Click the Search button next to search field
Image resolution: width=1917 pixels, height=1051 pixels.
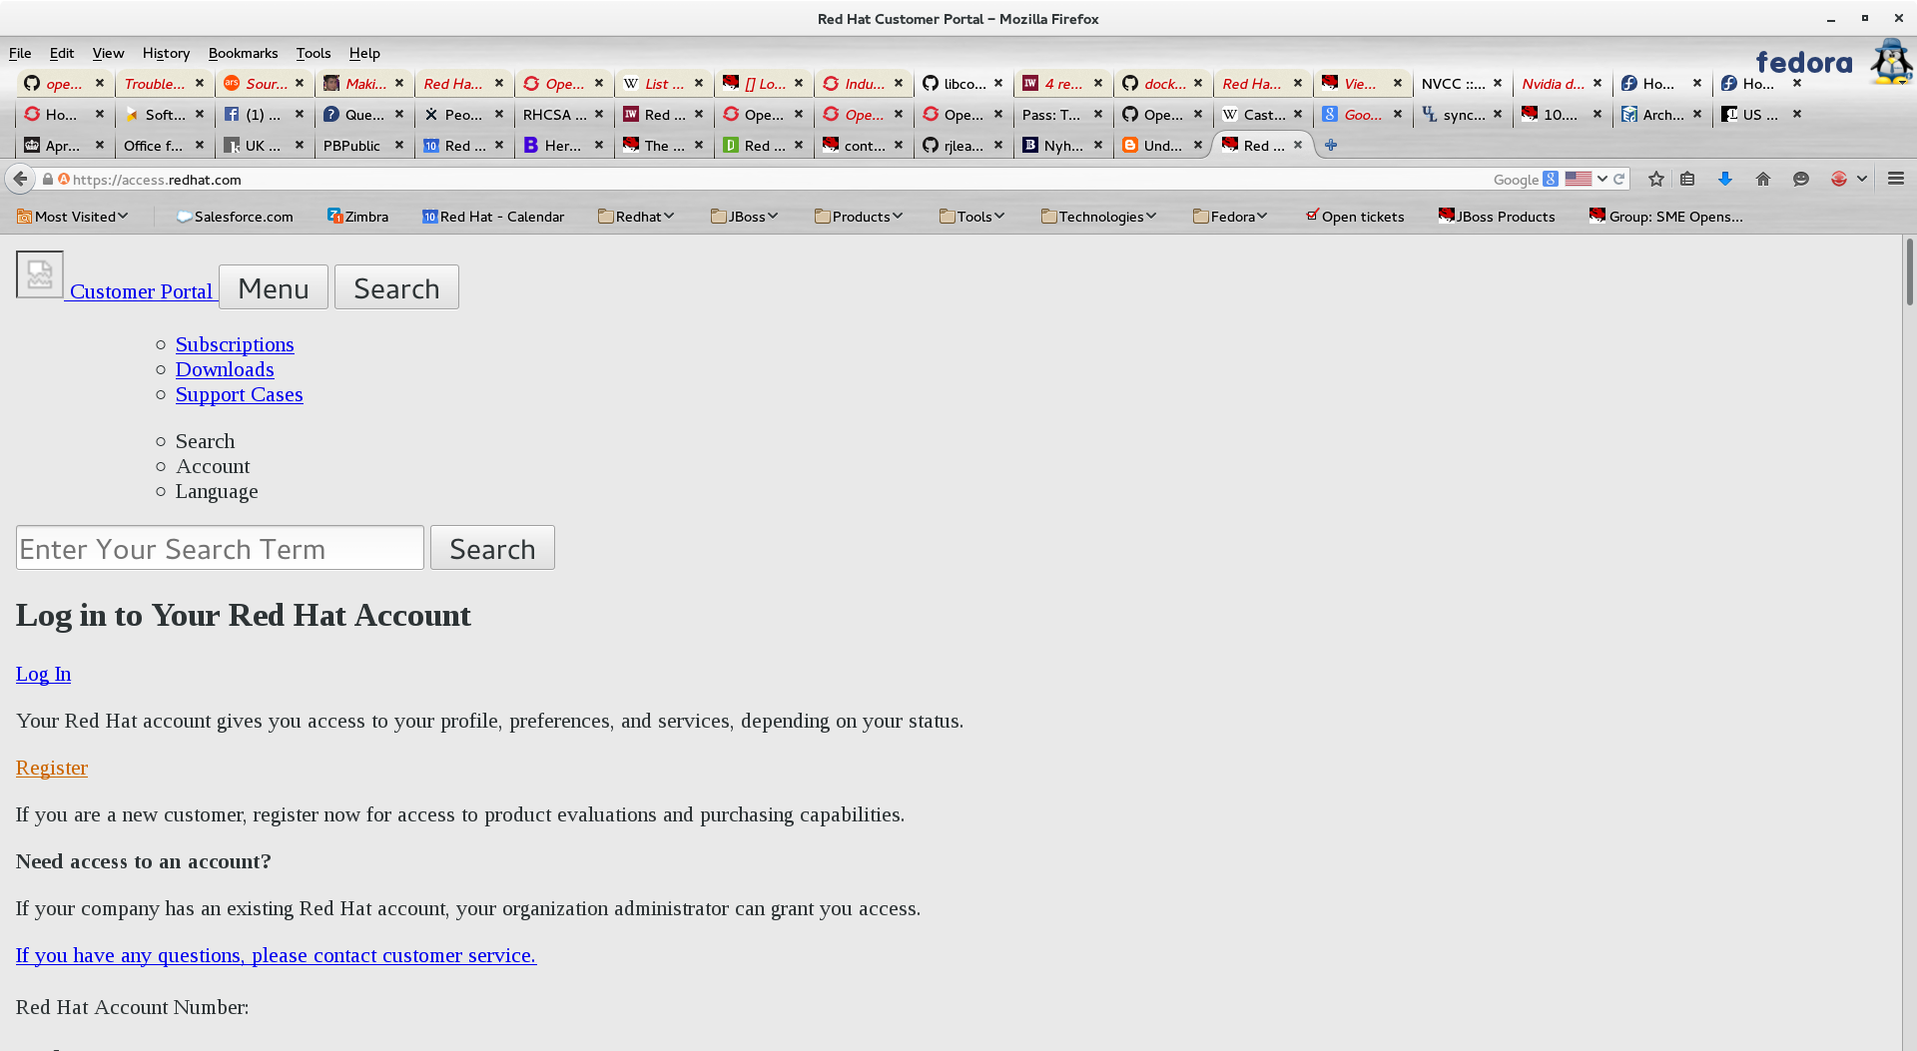pyautogui.click(x=492, y=548)
